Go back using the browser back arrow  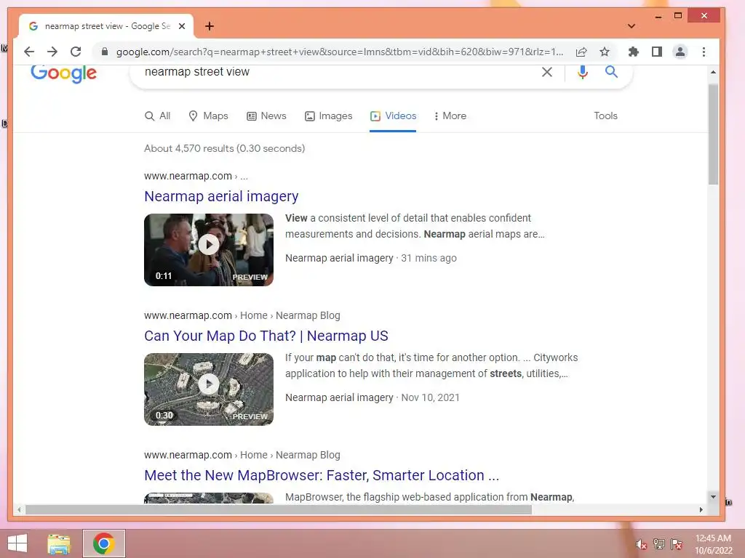pos(29,52)
